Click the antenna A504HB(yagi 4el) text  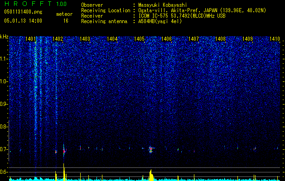(x=160, y=21)
